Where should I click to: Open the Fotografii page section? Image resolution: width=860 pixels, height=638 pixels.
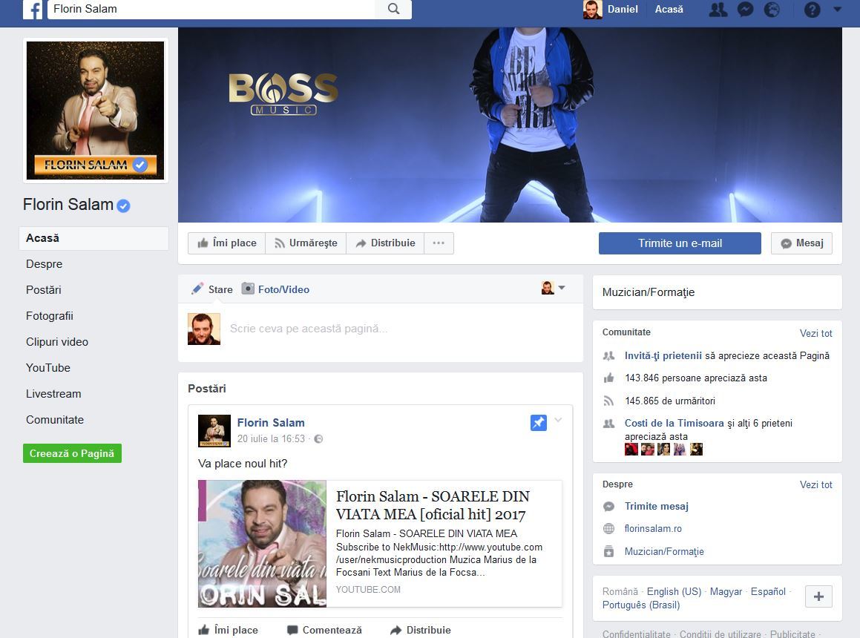coord(50,316)
